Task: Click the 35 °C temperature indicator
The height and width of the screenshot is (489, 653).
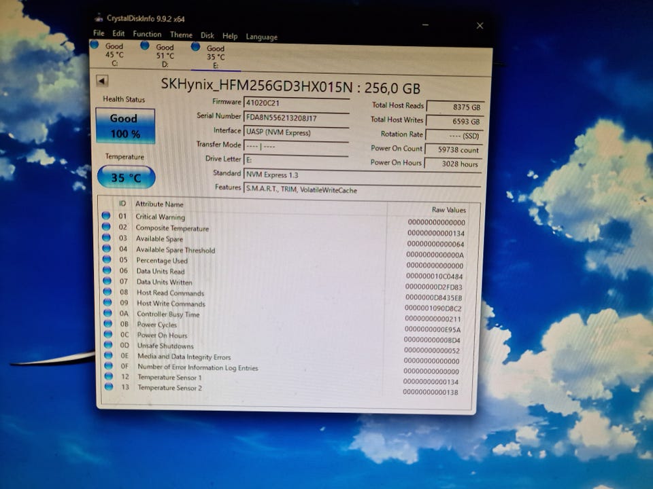Action: [127, 177]
